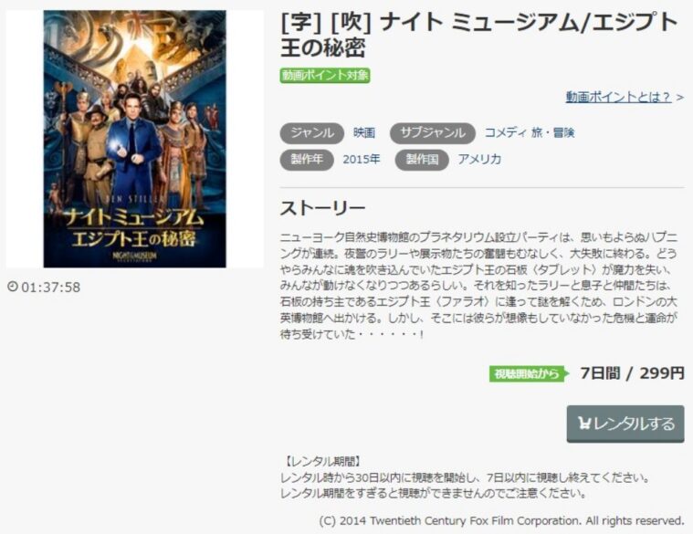The height and width of the screenshot is (534, 693).
Task: Select the 映画 genre link
Action: [x=364, y=133]
